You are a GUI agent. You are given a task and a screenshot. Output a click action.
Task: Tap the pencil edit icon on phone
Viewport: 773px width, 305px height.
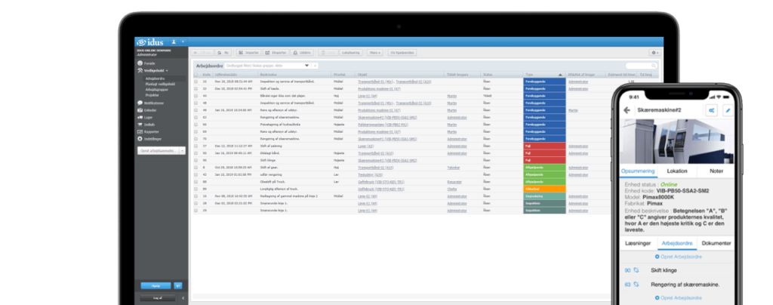(727, 110)
